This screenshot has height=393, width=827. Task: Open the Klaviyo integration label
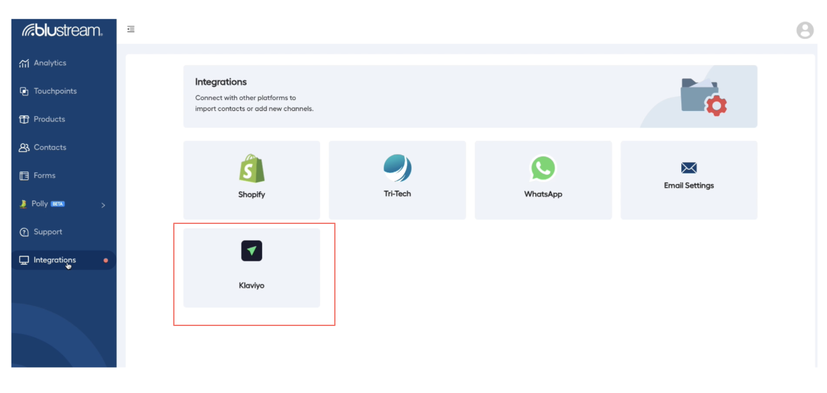[252, 286]
